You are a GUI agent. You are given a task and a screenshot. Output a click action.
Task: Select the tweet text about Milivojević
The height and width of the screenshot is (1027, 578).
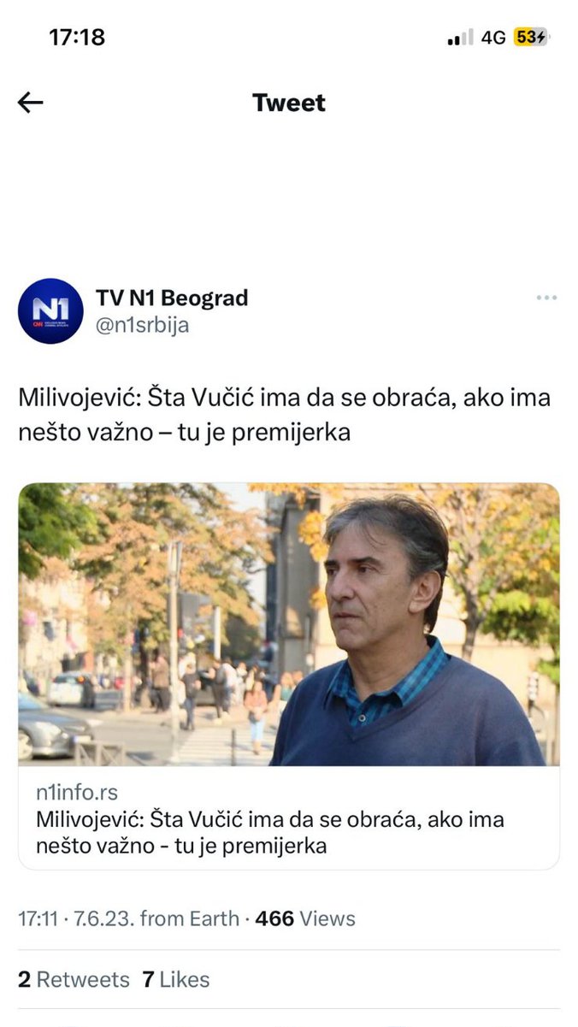coord(285,415)
